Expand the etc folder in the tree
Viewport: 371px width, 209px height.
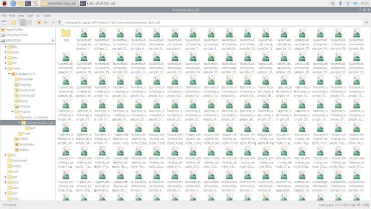click(x=6, y=63)
